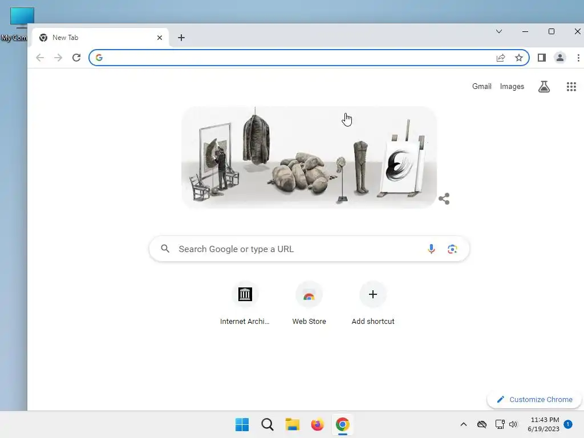
Task: Launch Firefox from the taskbar
Action: 317,424
